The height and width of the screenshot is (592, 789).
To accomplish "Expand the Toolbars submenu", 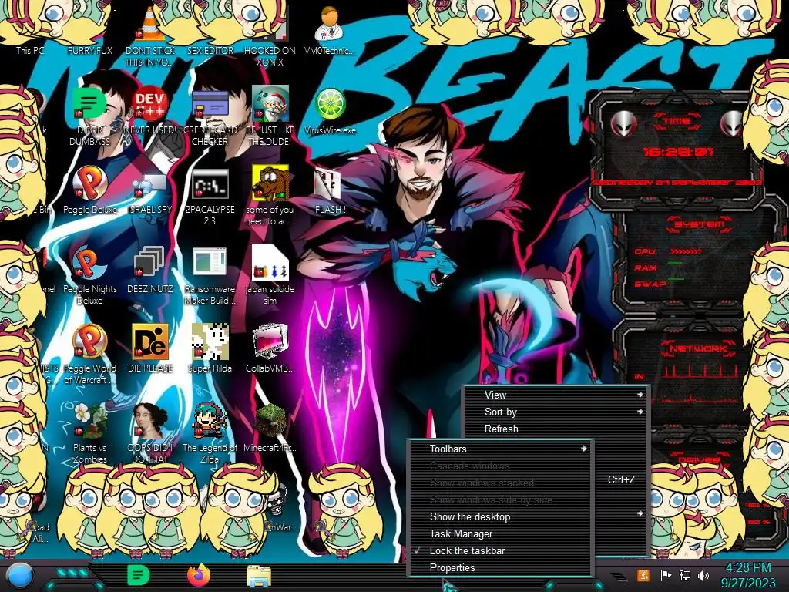I will coord(501,449).
